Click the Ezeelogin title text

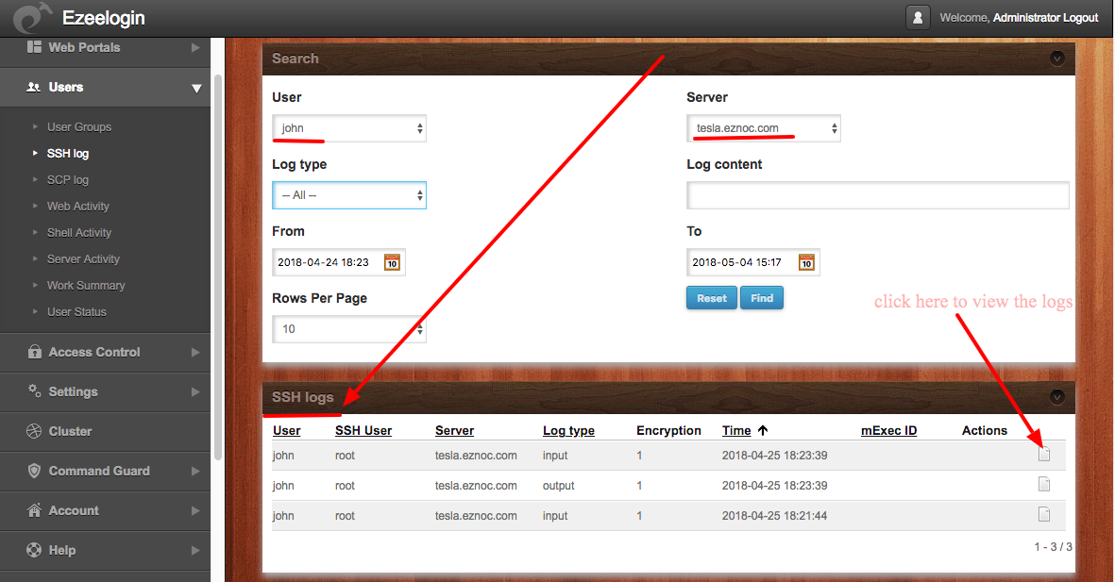(x=104, y=18)
